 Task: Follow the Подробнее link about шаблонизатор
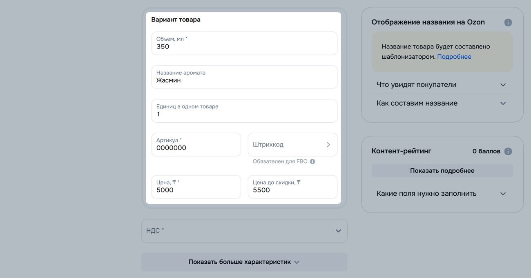(454, 57)
